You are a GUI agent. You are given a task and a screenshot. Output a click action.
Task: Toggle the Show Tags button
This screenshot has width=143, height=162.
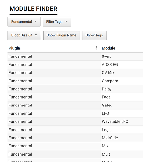94,35
